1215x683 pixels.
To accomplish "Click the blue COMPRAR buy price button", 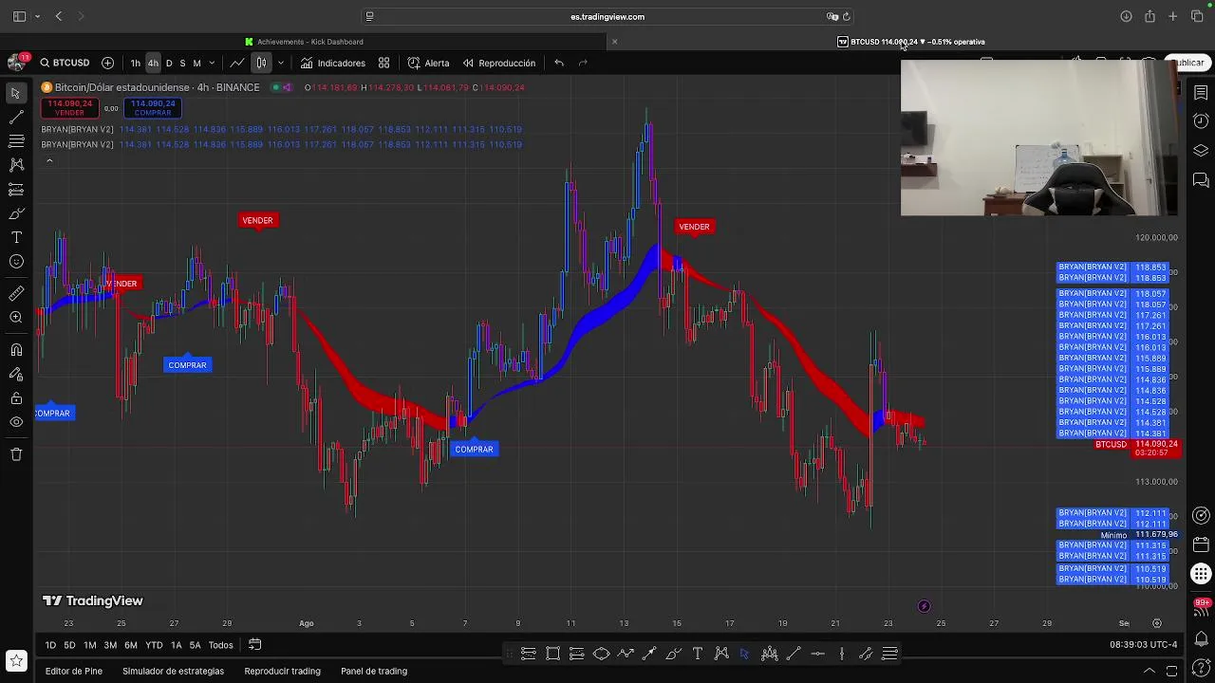I will (x=153, y=107).
